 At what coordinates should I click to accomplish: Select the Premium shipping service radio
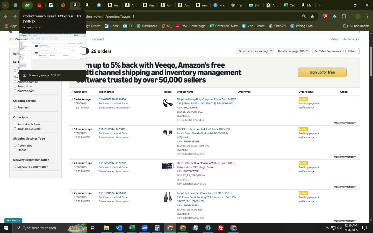[x=15, y=107]
